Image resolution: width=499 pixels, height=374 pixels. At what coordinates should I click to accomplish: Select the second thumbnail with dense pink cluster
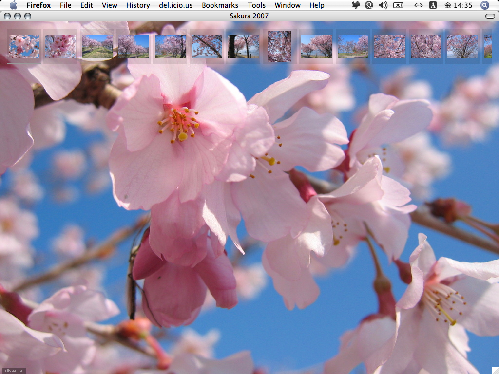(x=60, y=46)
